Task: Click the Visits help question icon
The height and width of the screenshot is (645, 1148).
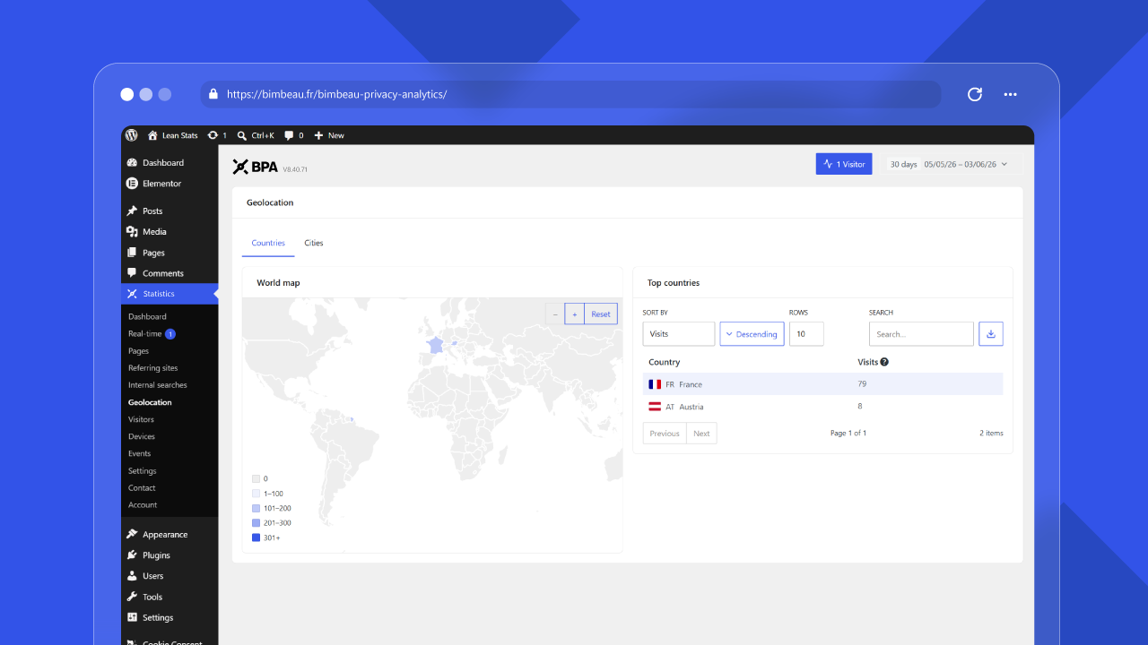Action: [884, 362]
